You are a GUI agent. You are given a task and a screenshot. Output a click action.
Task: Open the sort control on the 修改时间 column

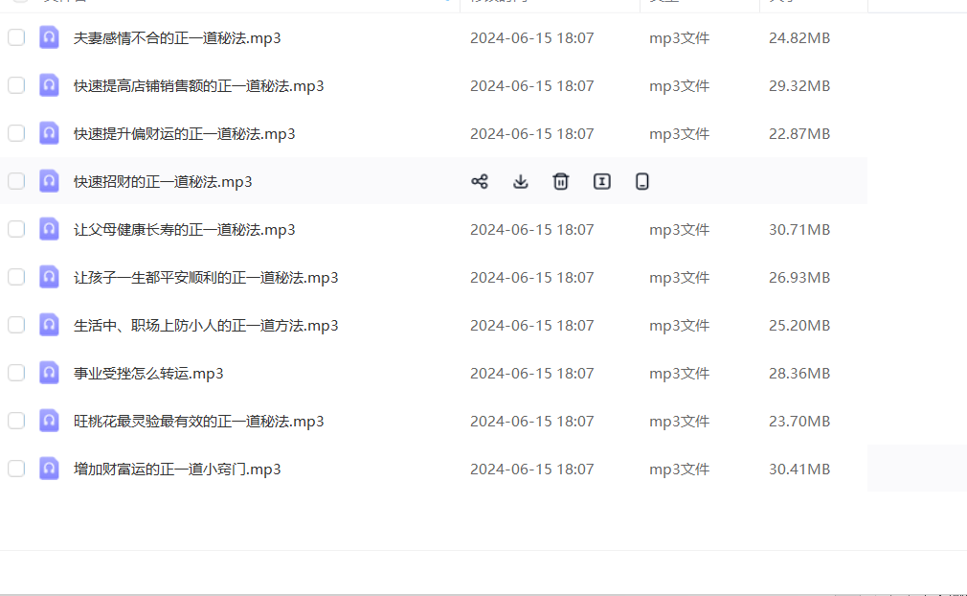click(x=498, y=4)
